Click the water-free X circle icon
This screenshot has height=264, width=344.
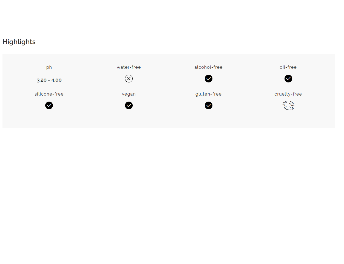coord(129,79)
